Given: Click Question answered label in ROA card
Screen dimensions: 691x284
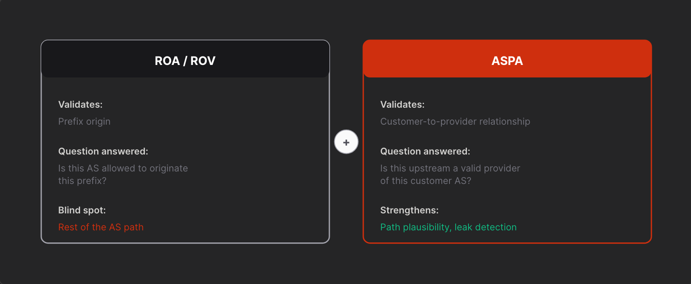Looking at the screenshot, I should [103, 151].
